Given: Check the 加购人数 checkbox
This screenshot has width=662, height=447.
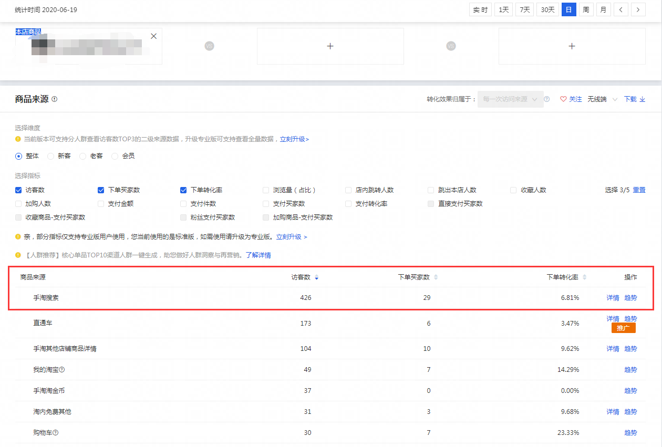Looking at the screenshot, I should pos(19,204).
